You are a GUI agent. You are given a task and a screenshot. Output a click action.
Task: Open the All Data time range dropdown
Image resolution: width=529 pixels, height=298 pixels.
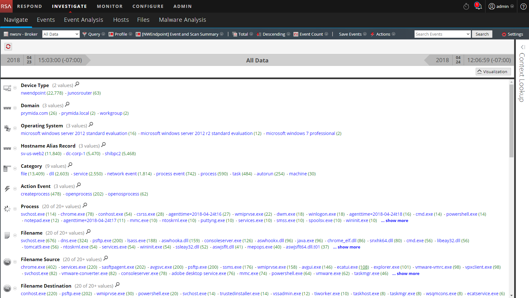[61, 34]
